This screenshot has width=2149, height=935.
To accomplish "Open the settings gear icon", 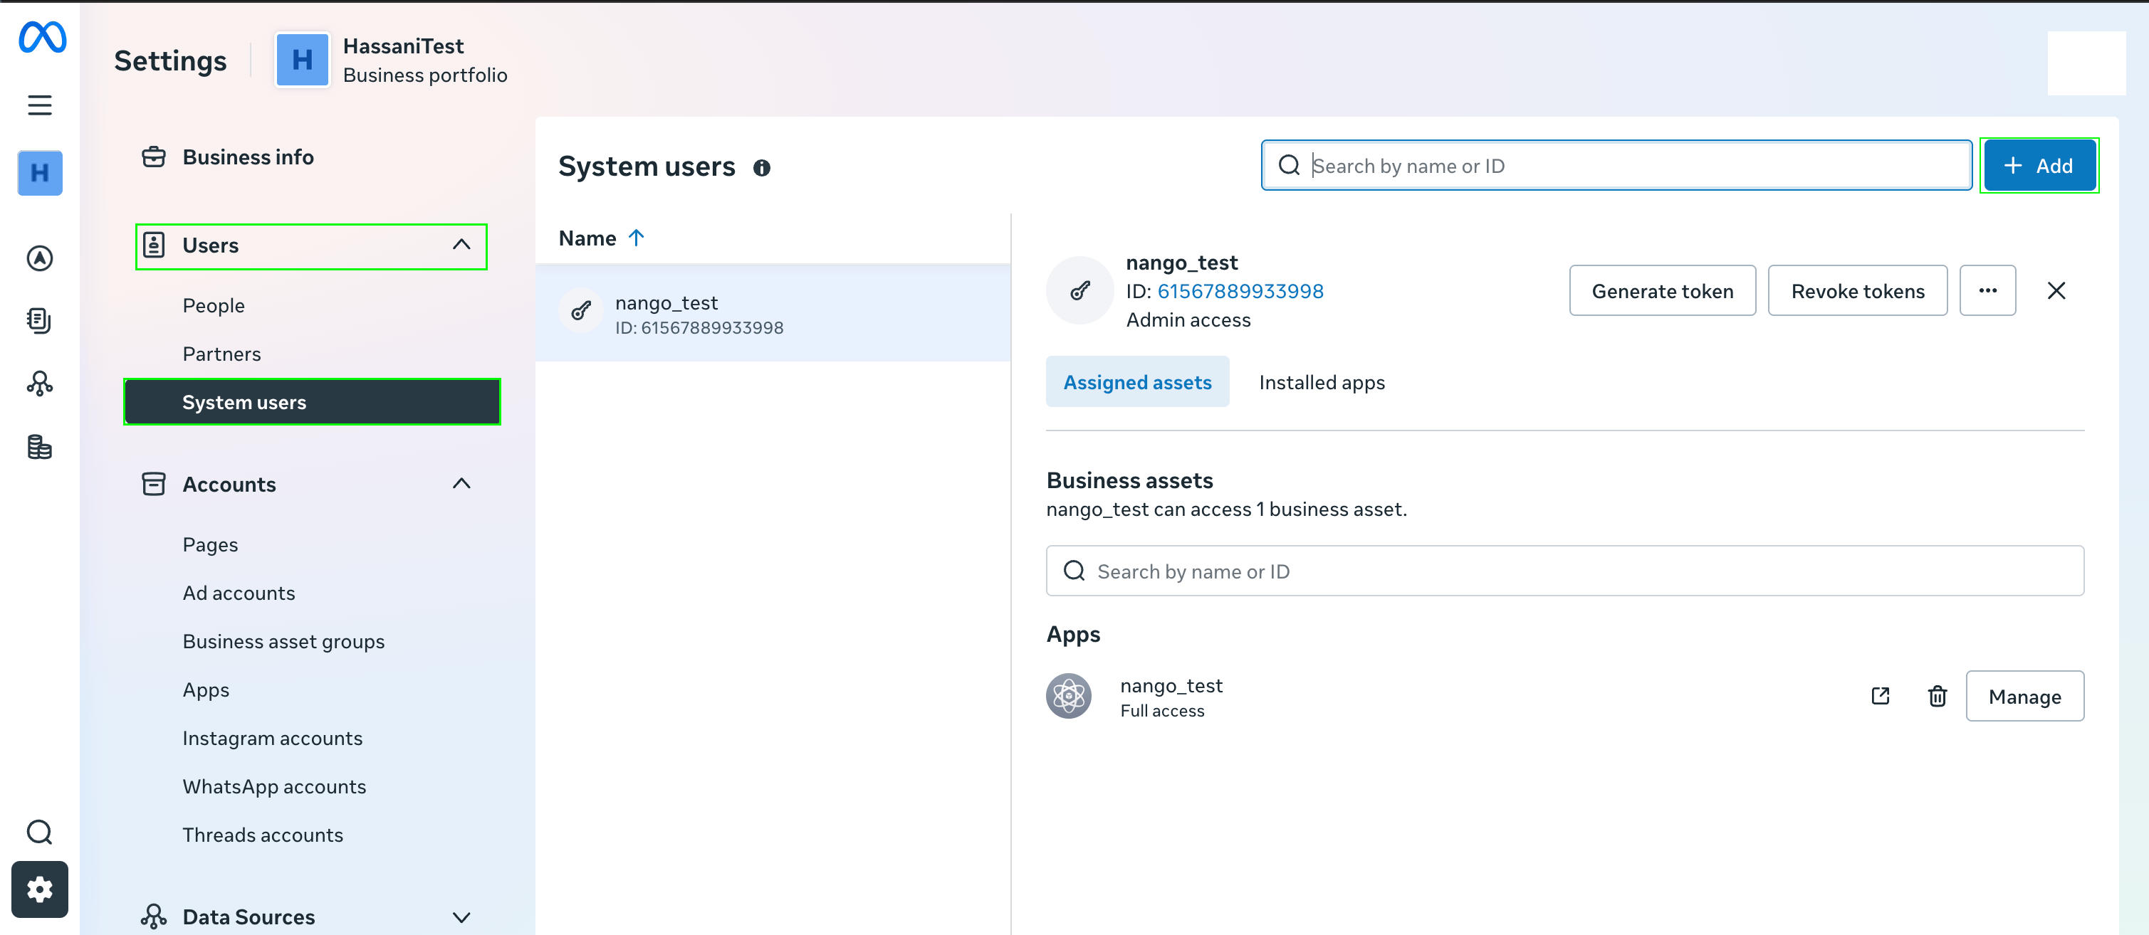I will [39, 889].
